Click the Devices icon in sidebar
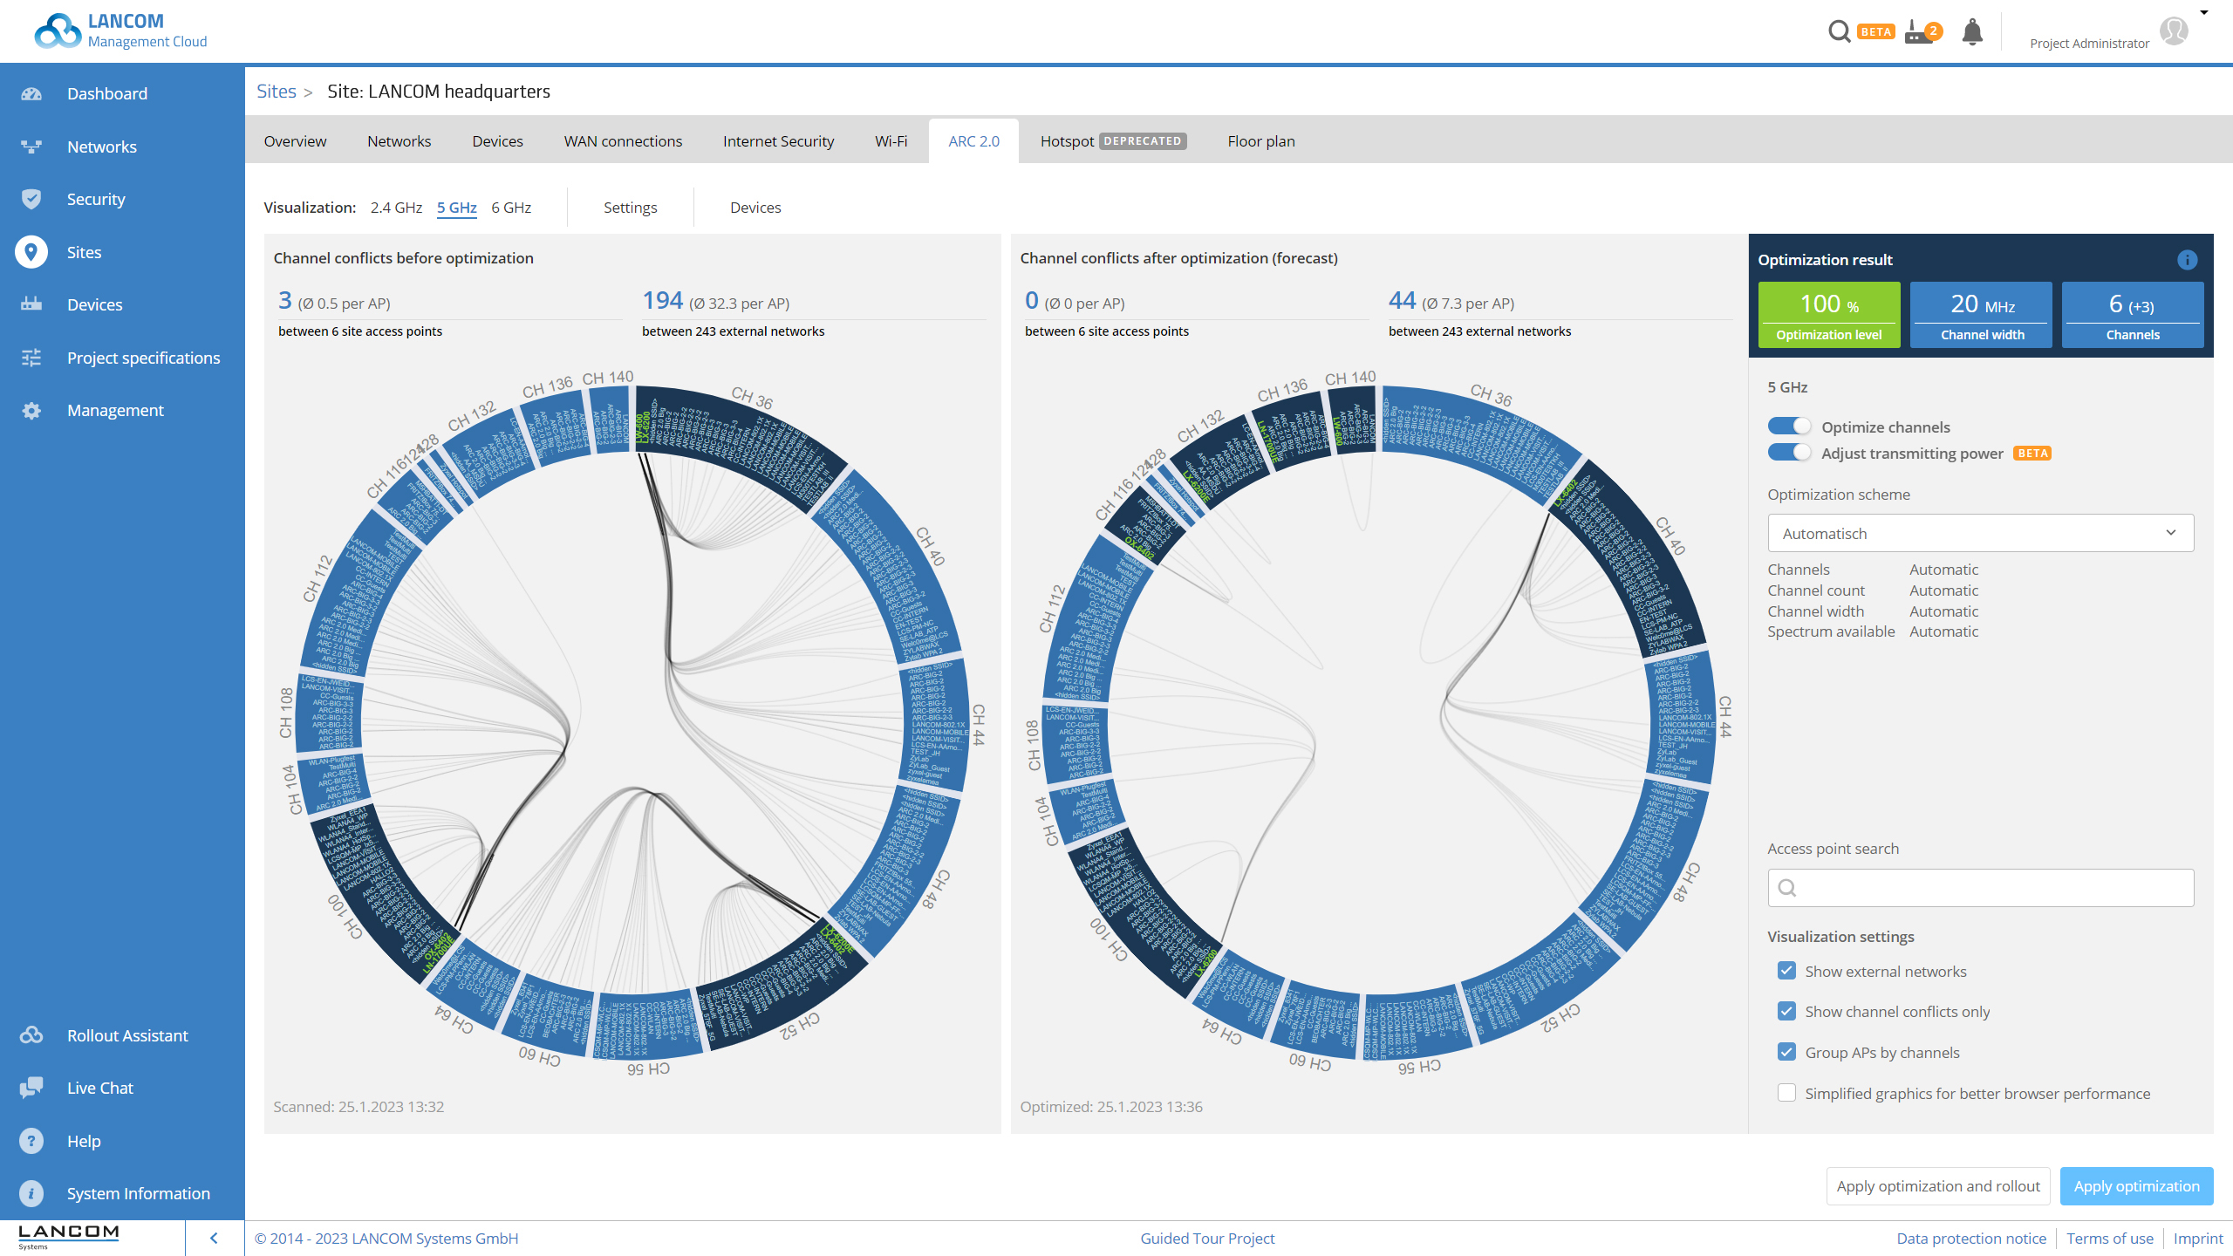Viewport: 2233px width, 1256px height. pyautogui.click(x=31, y=304)
